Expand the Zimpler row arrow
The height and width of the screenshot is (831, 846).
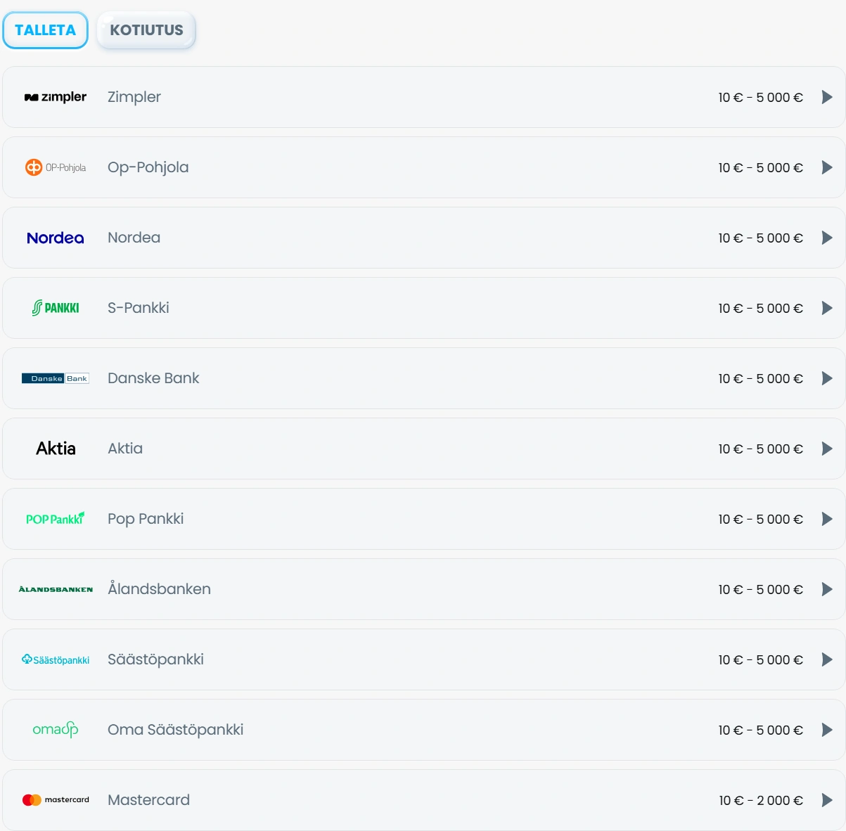(827, 97)
